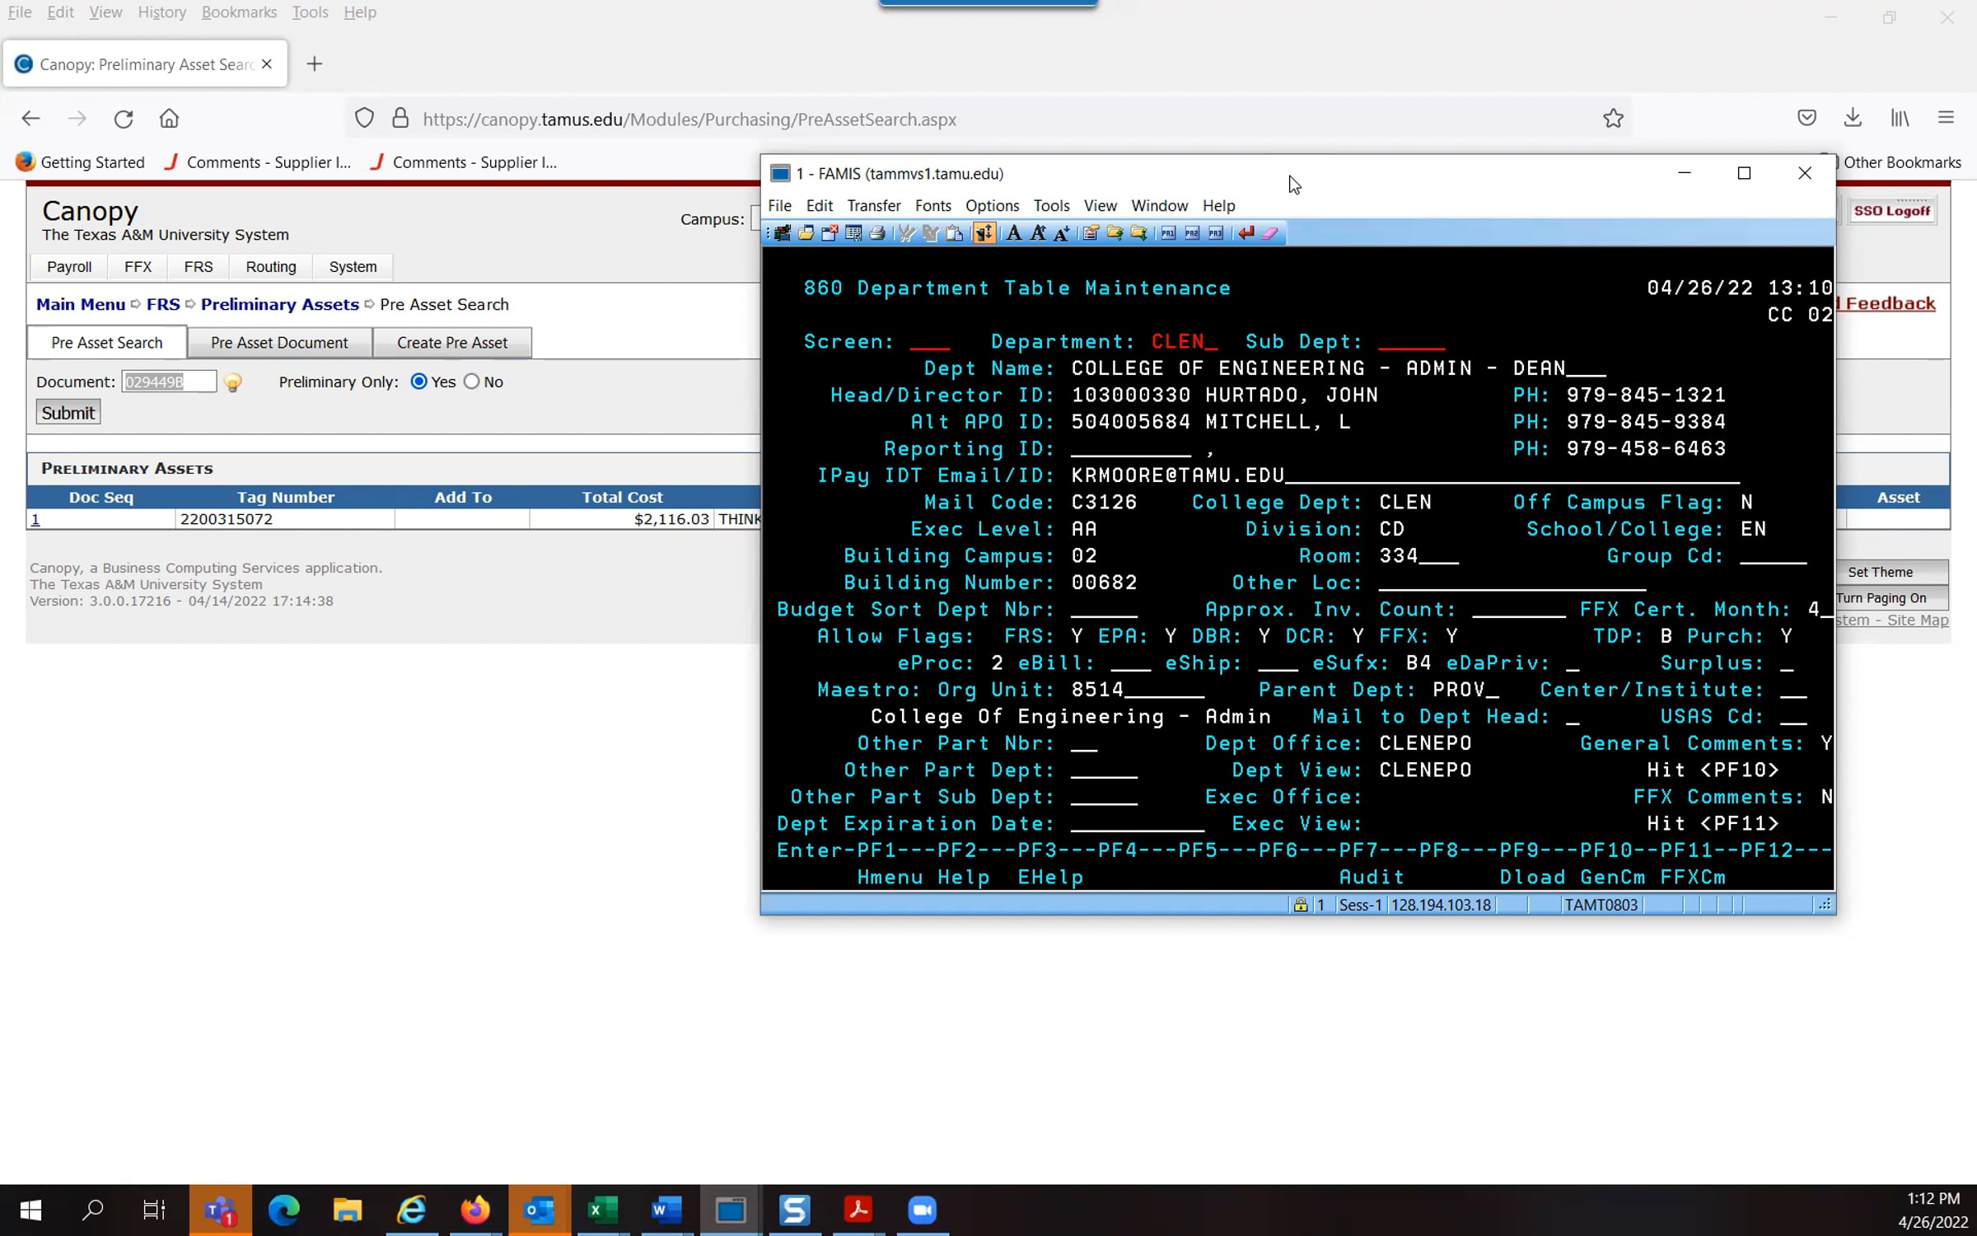The image size is (1977, 1236).
Task: Click the Submit button
Action: click(68, 413)
